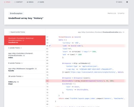The width and height of the screenshot is (134, 107).
Task: Open the FrontendController.php file path link
Action: (x=101, y=32)
